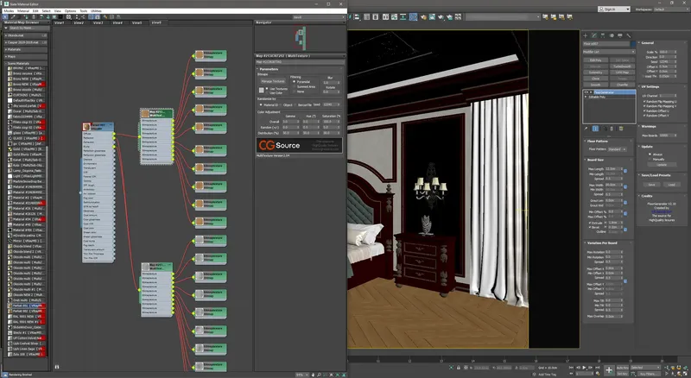Click Pin Stack icon below modifier stack

(586, 129)
